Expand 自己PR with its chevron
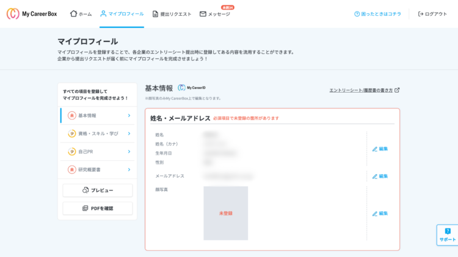The image size is (458, 257). click(129, 152)
